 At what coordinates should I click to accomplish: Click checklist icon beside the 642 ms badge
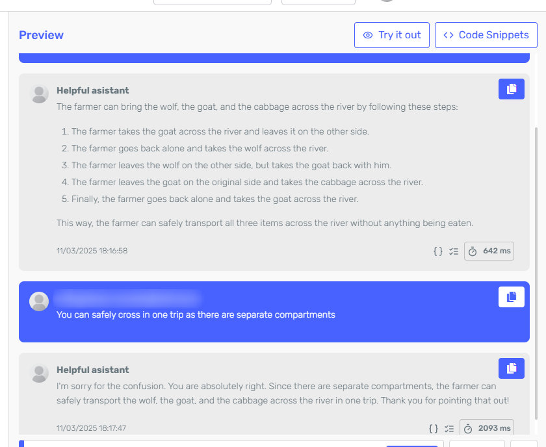pos(454,251)
